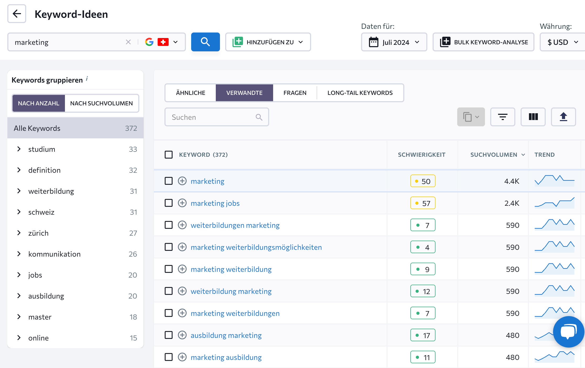Add weiterbildungen marketing via plus icon
This screenshot has width=585, height=368.
point(182,225)
